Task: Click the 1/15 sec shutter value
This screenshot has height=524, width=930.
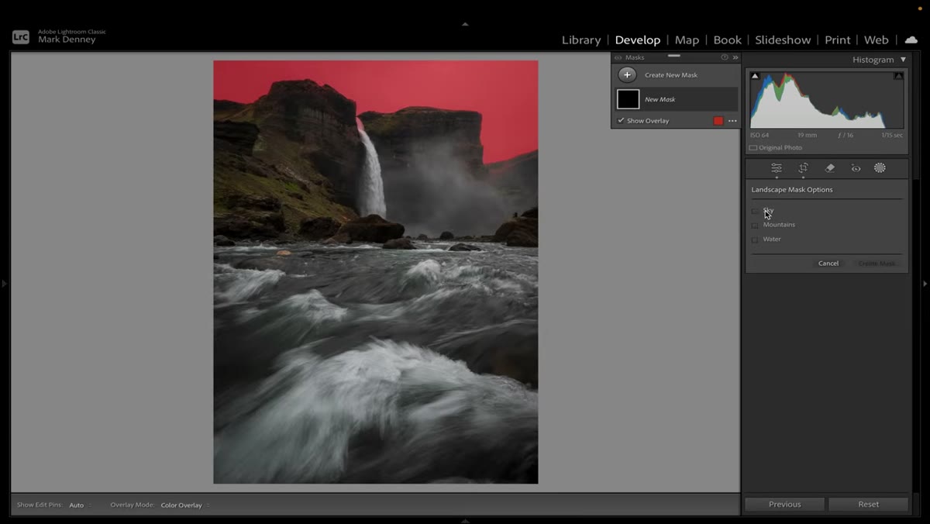Action: (892, 136)
